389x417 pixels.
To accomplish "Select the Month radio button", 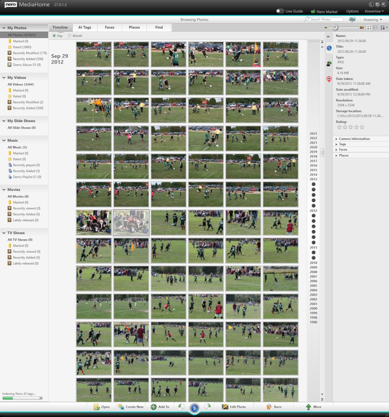I will (x=70, y=36).
